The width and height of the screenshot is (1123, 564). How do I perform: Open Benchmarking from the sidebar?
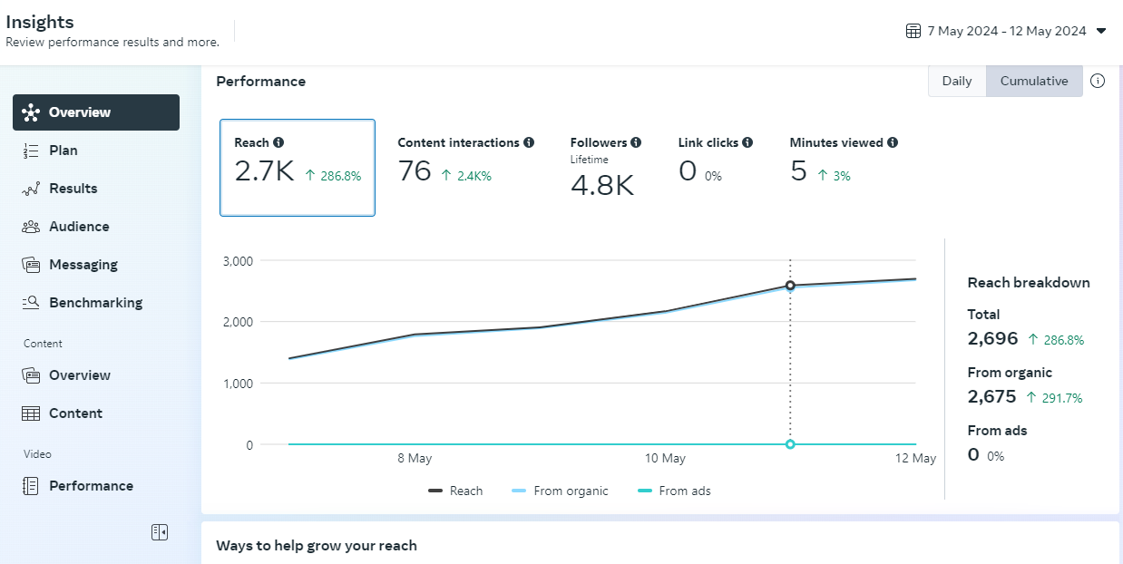[x=95, y=303]
